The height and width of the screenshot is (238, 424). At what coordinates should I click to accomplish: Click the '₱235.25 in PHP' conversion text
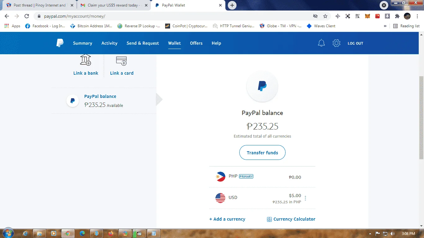tap(287, 202)
